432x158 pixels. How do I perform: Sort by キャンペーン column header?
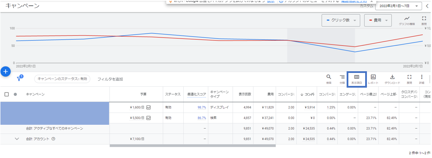pos(35,94)
